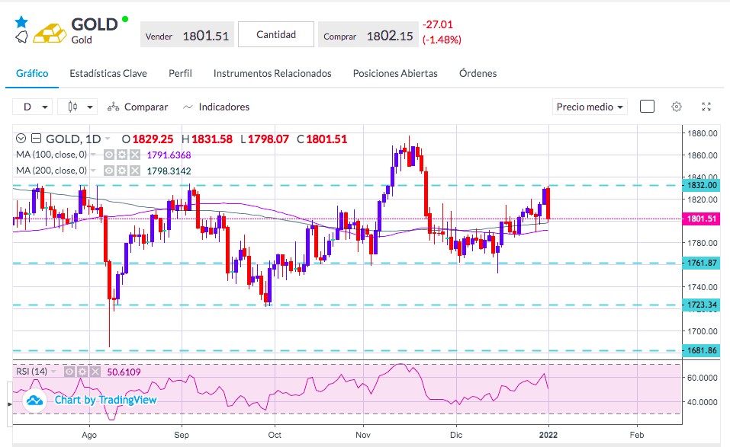Click the RSI value 50.6109

[x=124, y=372]
